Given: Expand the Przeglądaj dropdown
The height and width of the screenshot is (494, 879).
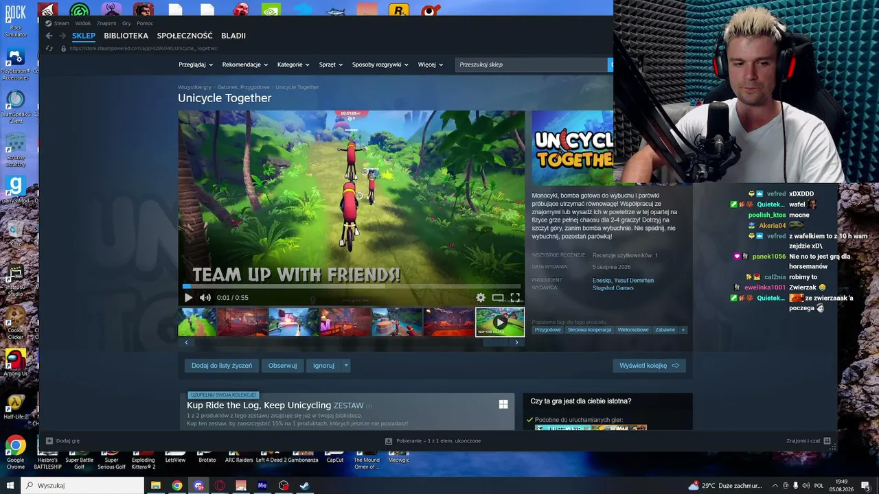Looking at the screenshot, I should 196,64.
